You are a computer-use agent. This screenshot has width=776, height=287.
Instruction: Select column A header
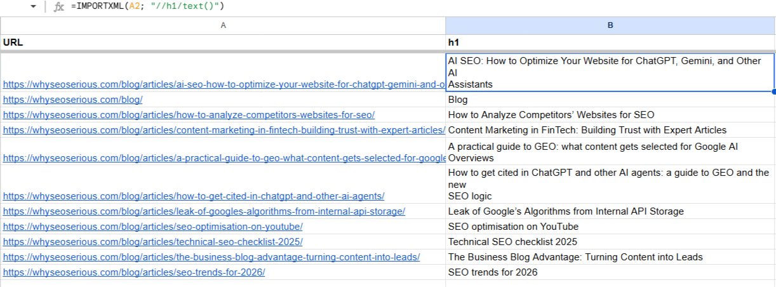[223, 25]
